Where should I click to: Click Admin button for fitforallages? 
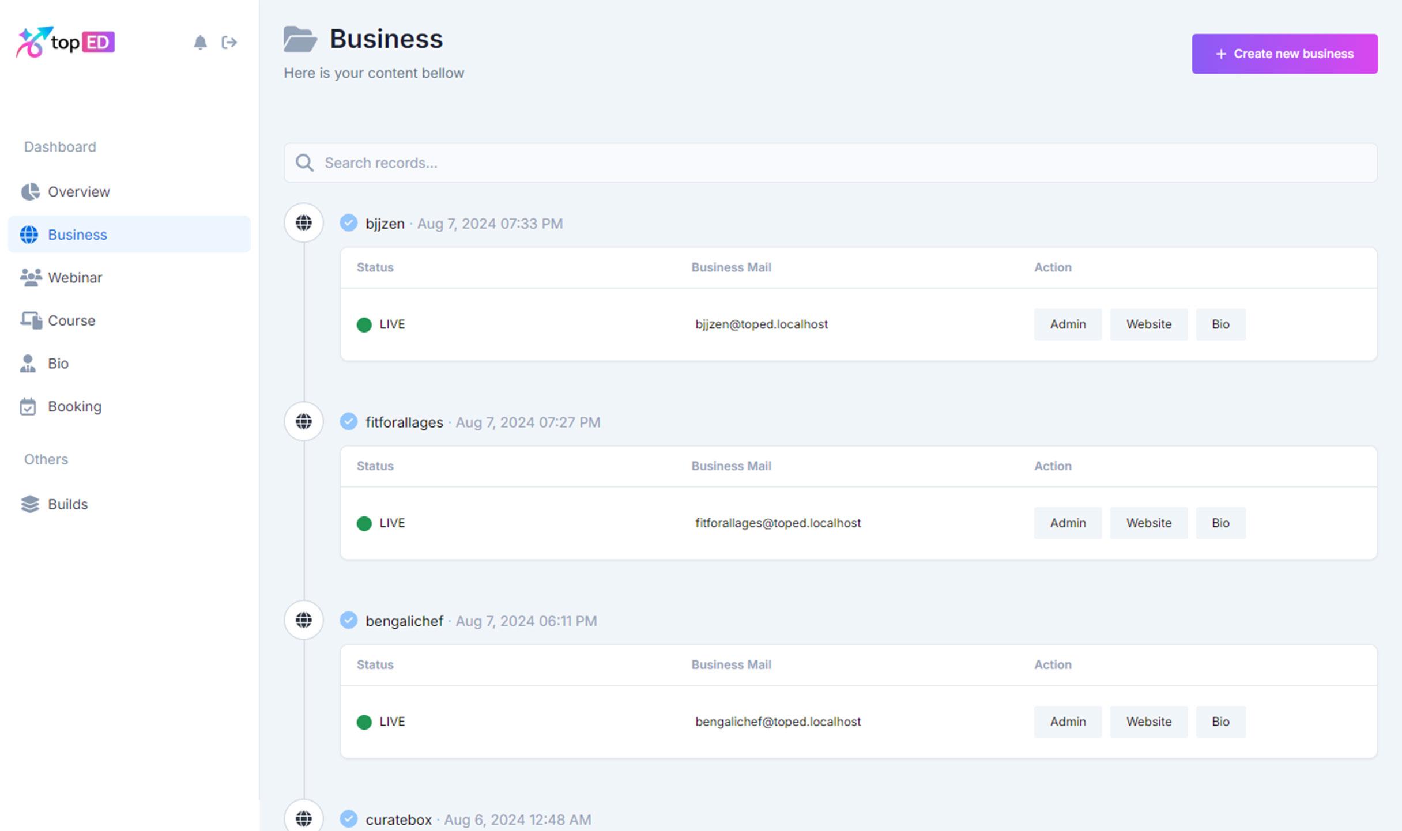point(1068,523)
